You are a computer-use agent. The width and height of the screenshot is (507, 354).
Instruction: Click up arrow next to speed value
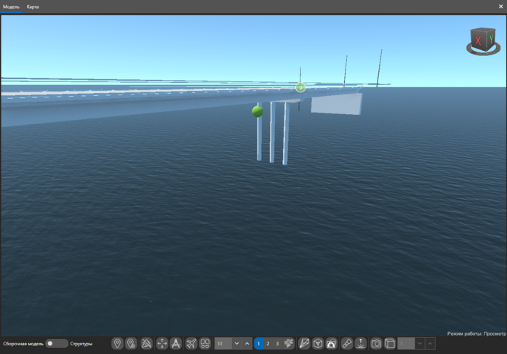[247, 343]
